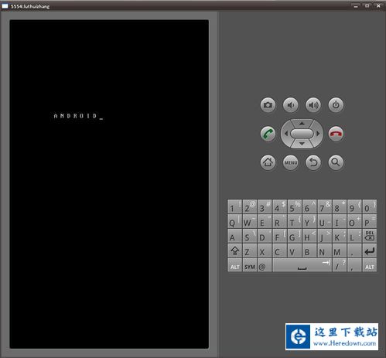Click keyboard key 3
This screenshot has width=386, height=358.
coord(265,206)
